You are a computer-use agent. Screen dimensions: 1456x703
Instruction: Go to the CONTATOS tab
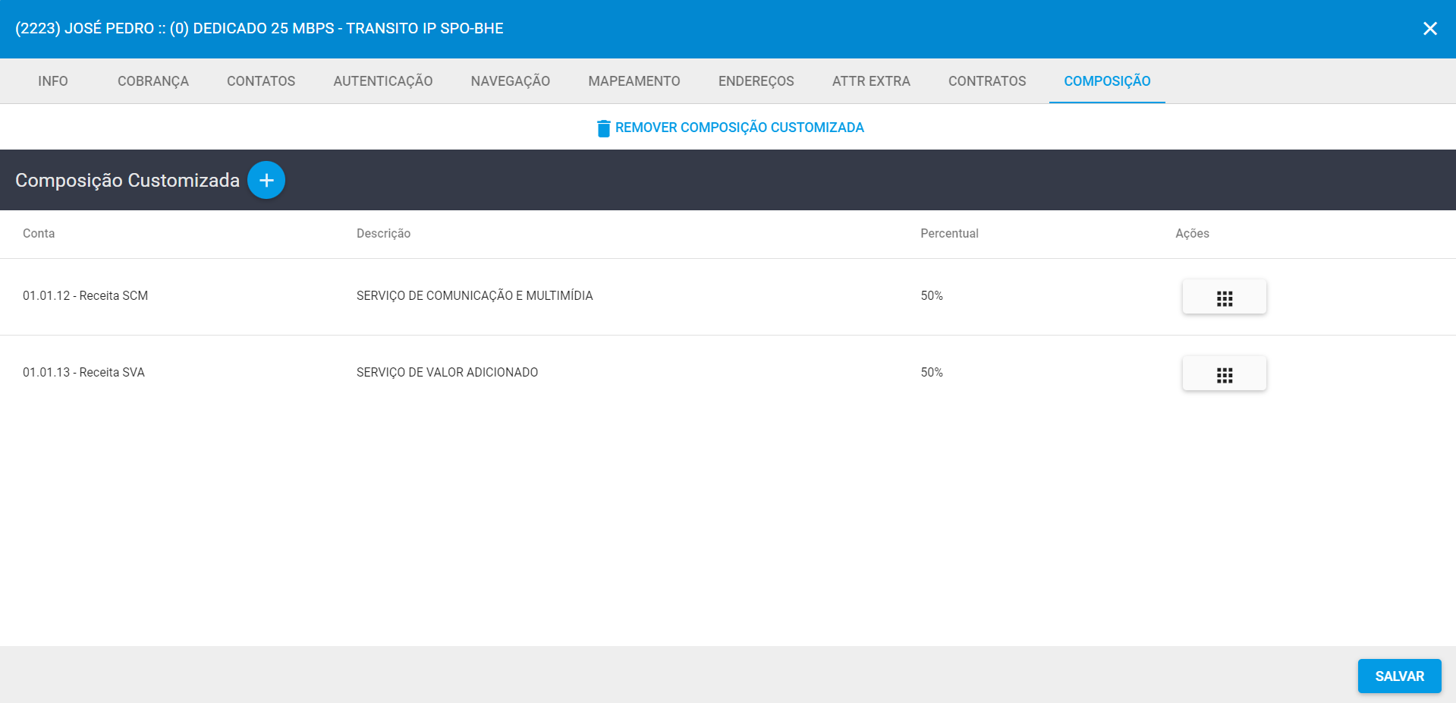click(261, 81)
